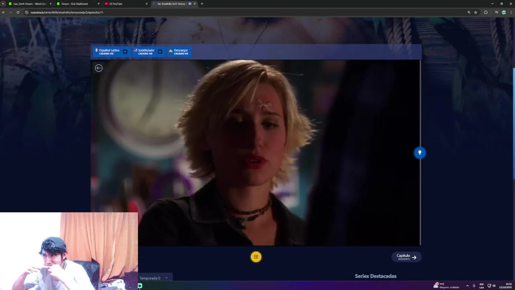Click the site information icon in address bar
The image size is (515, 290).
click(x=27, y=12)
